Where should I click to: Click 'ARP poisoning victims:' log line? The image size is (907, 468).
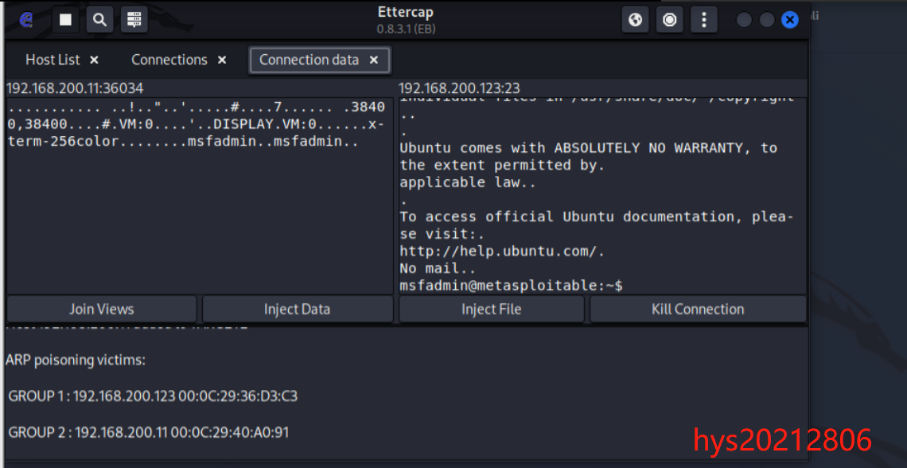pyautogui.click(x=76, y=361)
